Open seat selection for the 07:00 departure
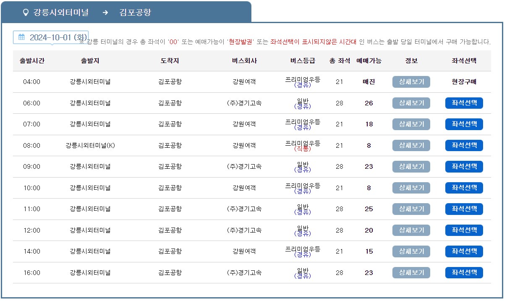 (x=464, y=124)
